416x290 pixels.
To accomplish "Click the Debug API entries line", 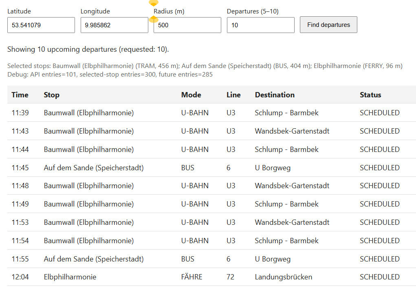I will 110,74.
